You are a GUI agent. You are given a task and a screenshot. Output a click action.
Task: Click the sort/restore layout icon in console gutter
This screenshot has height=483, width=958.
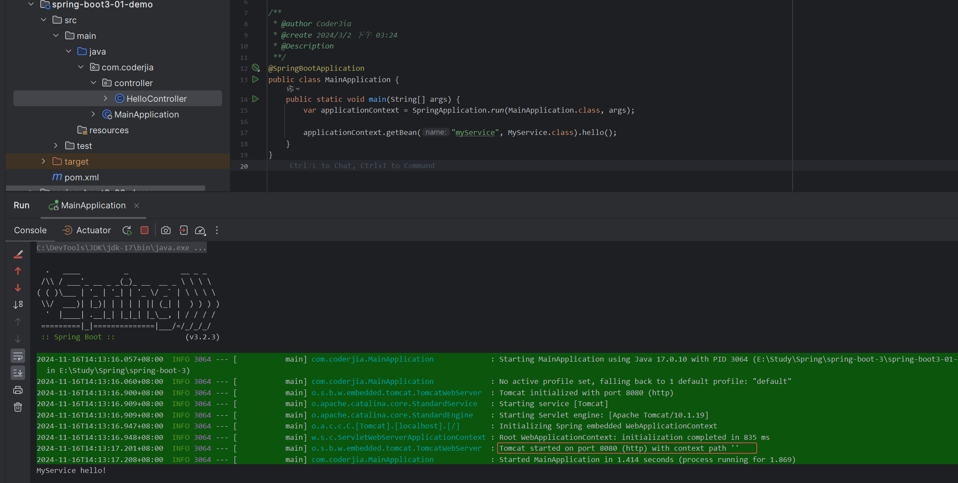click(x=18, y=304)
